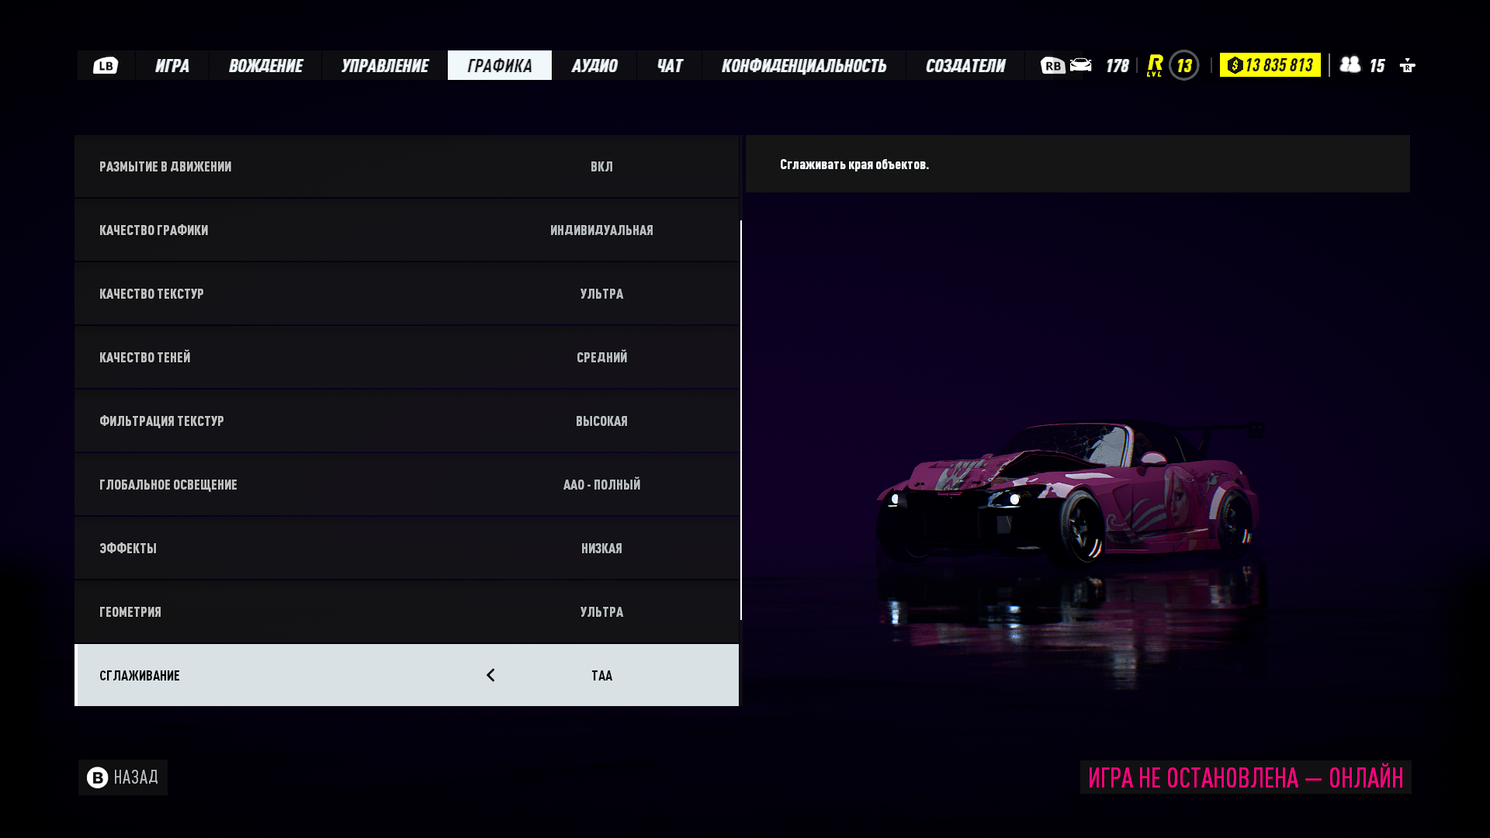The width and height of the screenshot is (1490, 838).
Task: Click the pink car preview
Action: (x=1069, y=493)
